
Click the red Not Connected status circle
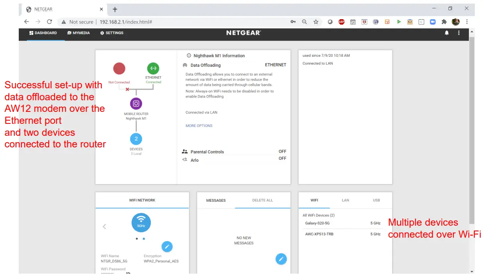pos(119,68)
